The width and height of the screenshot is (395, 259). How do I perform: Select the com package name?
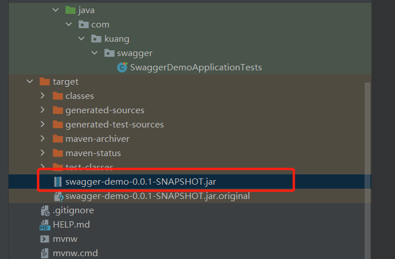point(100,25)
